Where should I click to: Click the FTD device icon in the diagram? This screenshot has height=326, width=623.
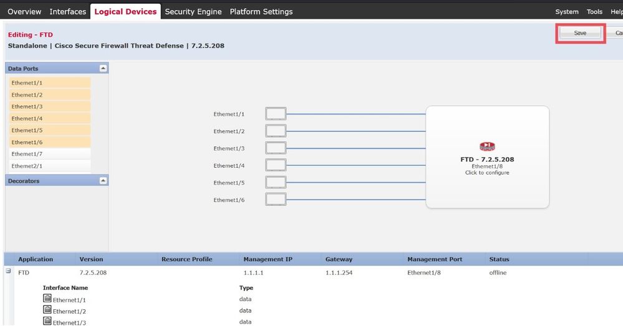point(487,146)
